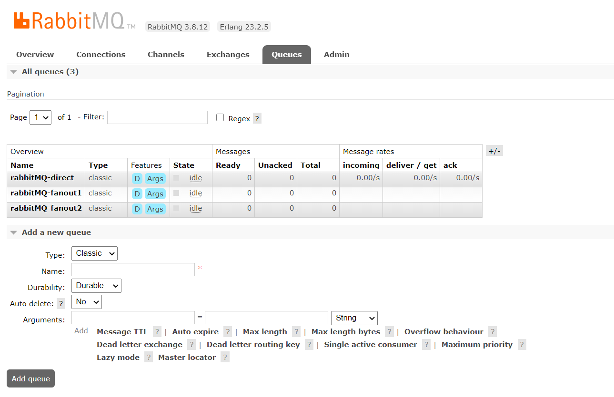Insert the Lazy mode argument
Image resolution: width=614 pixels, height=397 pixels.
point(118,358)
